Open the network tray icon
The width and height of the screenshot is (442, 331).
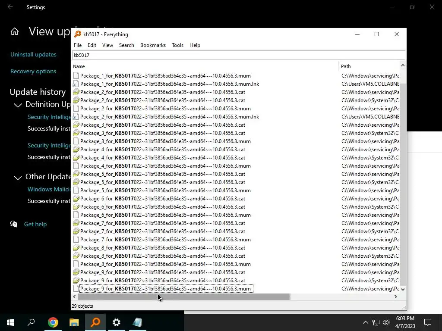(x=376, y=322)
